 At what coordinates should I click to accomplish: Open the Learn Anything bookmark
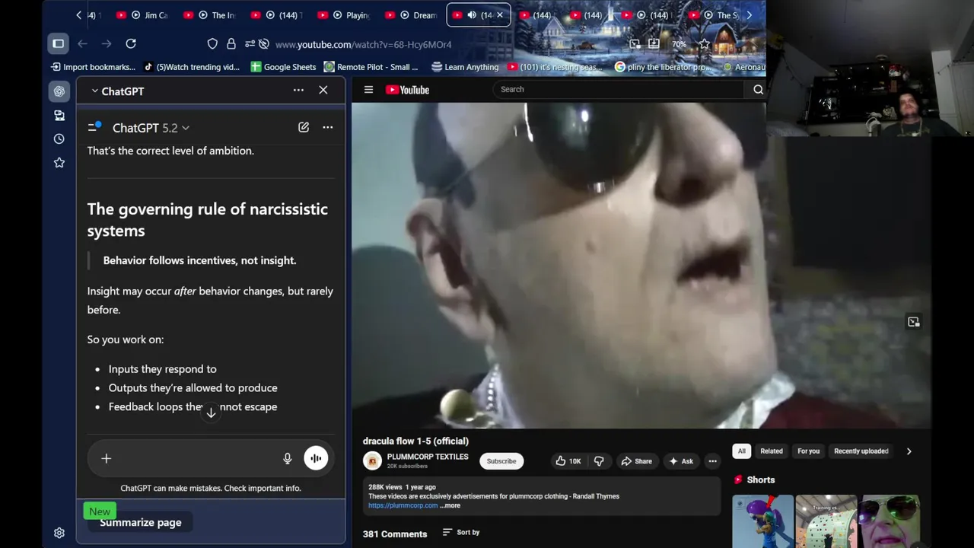tap(465, 67)
